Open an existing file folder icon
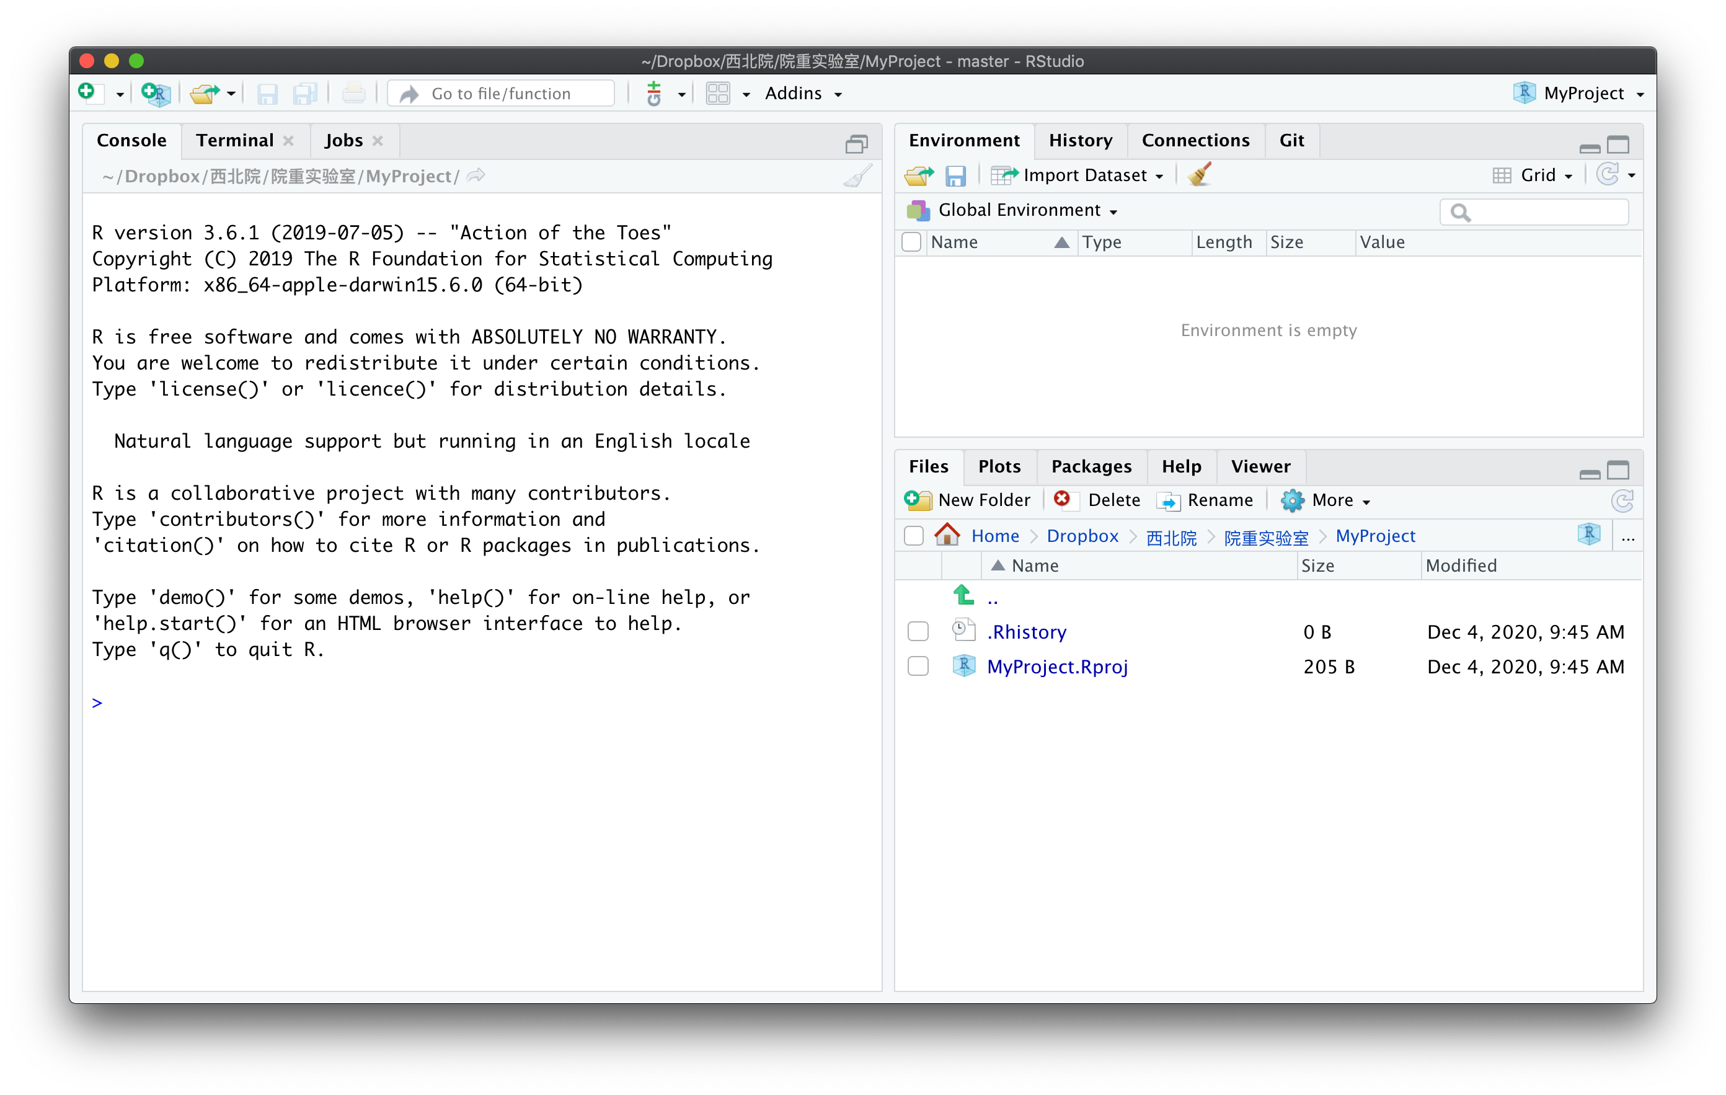 [x=205, y=94]
